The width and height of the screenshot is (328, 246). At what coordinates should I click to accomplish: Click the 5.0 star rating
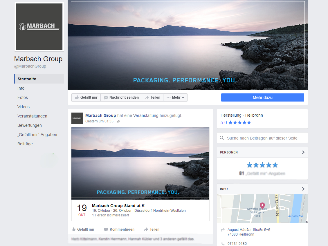pos(236,122)
